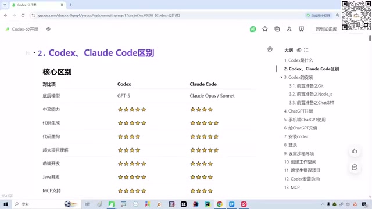Screen dimensions: 372x209
Task: Open the blue P app in taskbar
Action: (x=231, y=204)
